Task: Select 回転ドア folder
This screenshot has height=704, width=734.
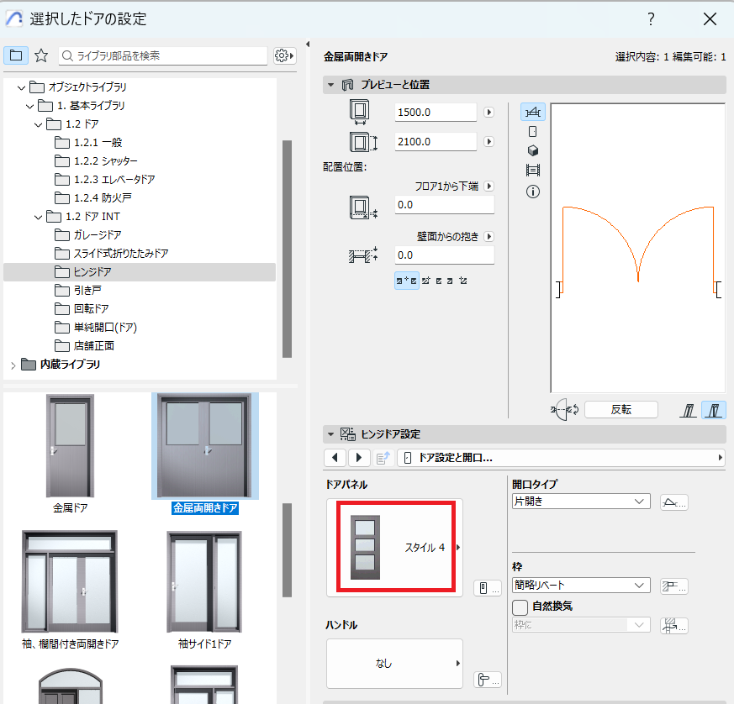Action: tap(82, 308)
